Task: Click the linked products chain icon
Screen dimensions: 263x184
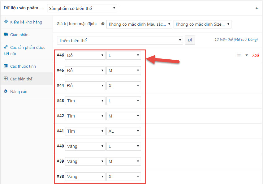Action: 6,47
